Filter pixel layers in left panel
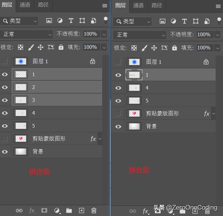The image size is (223, 216). coord(49,21)
